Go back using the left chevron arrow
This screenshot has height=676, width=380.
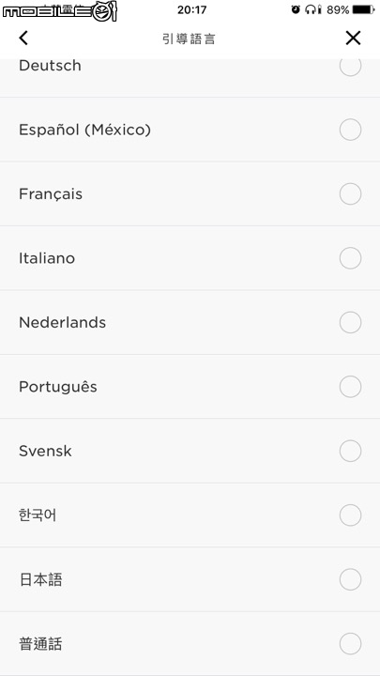23,38
